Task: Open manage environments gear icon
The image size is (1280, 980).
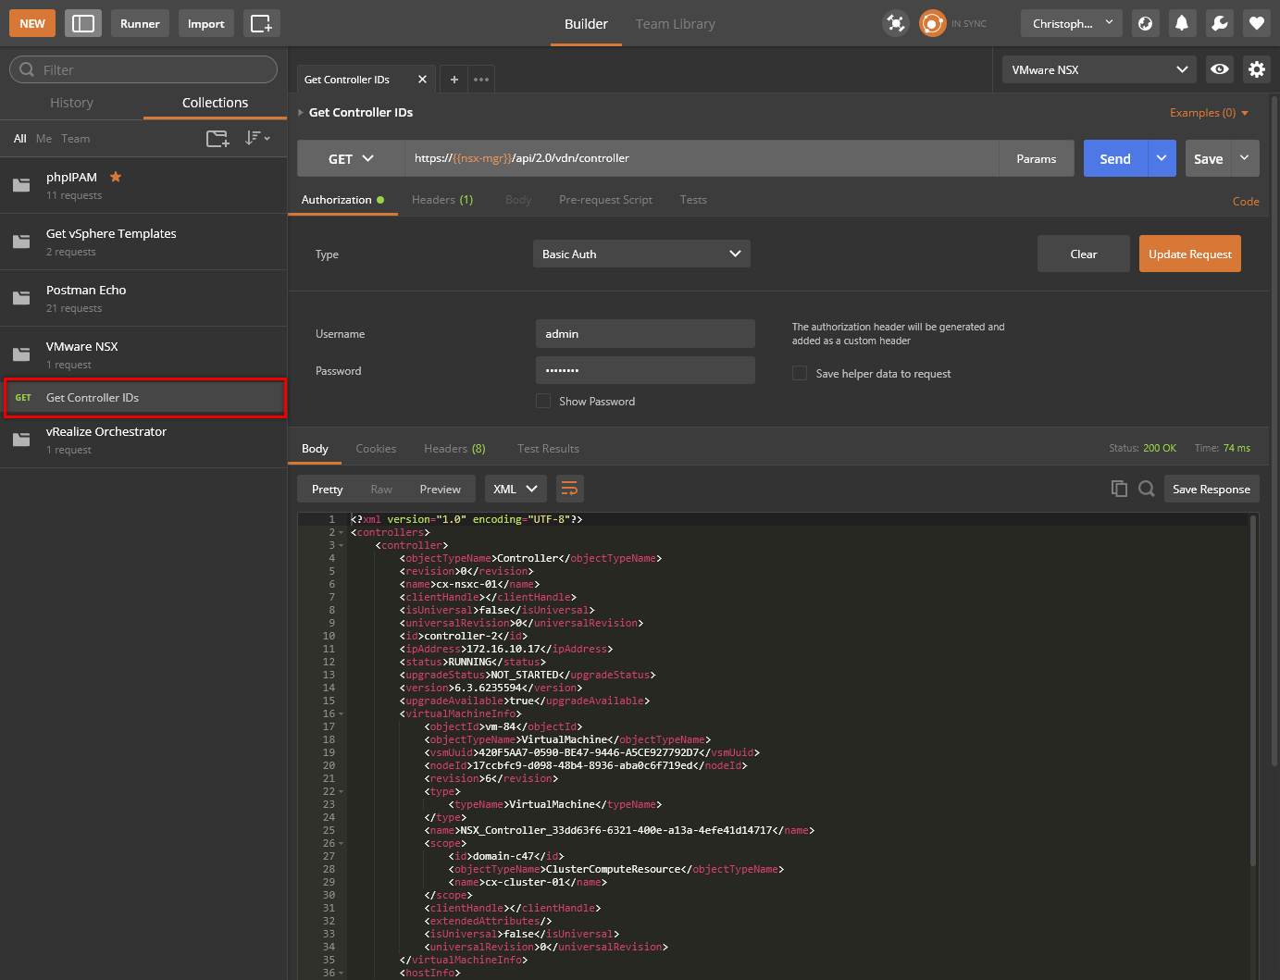Action: pyautogui.click(x=1256, y=69)
